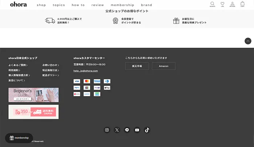
Task: Click the birthday gift box icon
Action: (176, 21)
